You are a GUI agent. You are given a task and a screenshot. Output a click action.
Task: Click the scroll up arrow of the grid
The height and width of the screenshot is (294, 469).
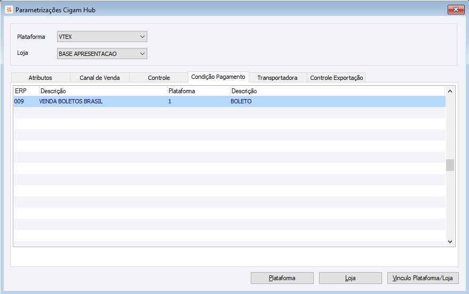450,91
